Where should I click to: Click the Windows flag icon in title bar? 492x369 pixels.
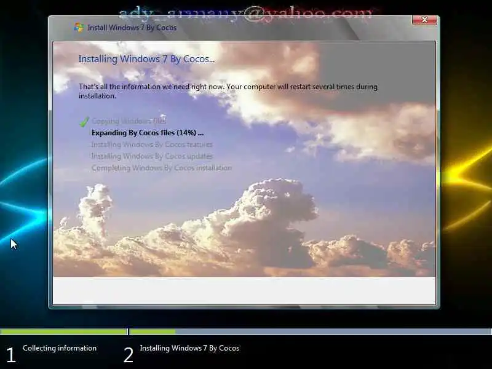coord(79,27)
